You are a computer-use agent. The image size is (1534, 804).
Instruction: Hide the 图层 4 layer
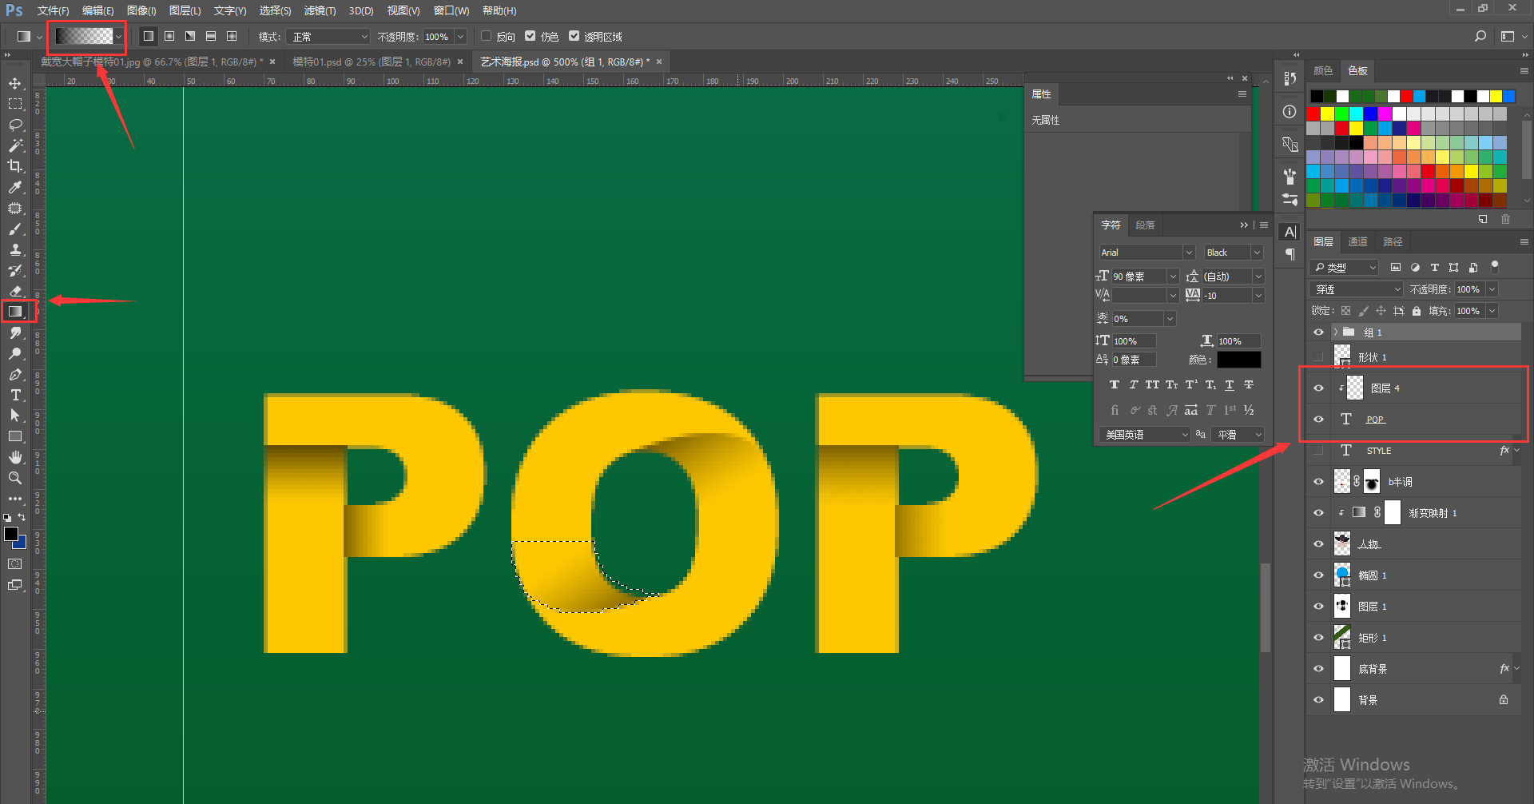click(1318, 388)
